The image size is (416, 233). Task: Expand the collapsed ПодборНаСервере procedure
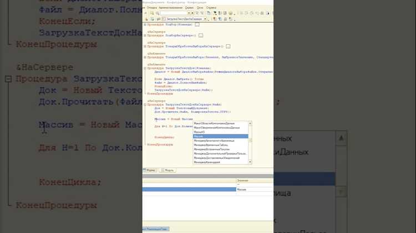(145, 35)
